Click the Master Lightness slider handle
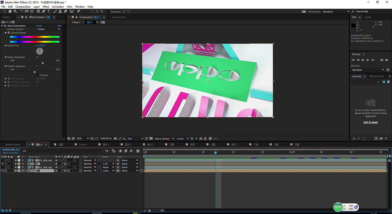 [35, 72]
